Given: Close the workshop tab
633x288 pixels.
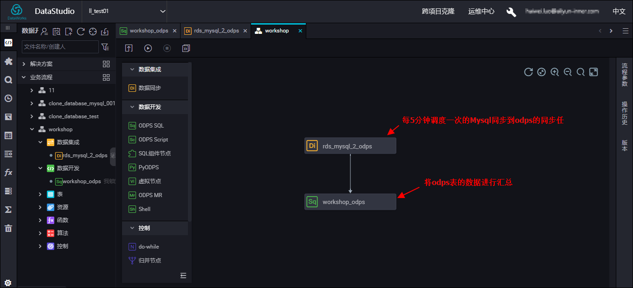Looking at the screenshot, I should pos(300,31).
